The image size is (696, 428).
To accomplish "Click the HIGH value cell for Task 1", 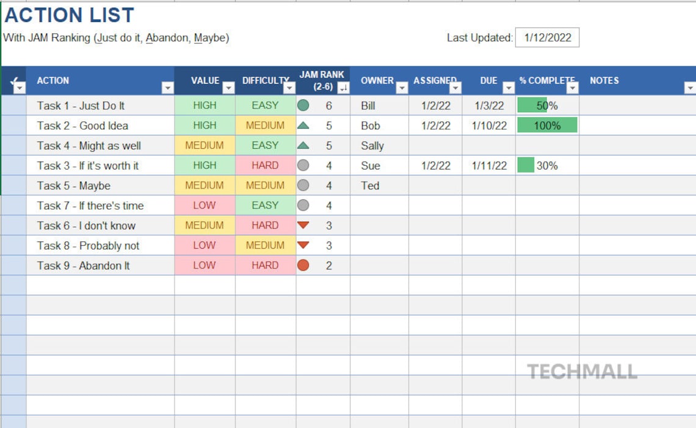I will click(205, 105).
